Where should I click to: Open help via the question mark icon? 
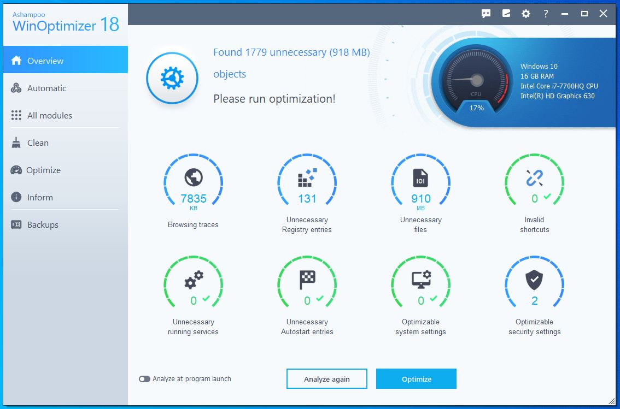(545, 14)
